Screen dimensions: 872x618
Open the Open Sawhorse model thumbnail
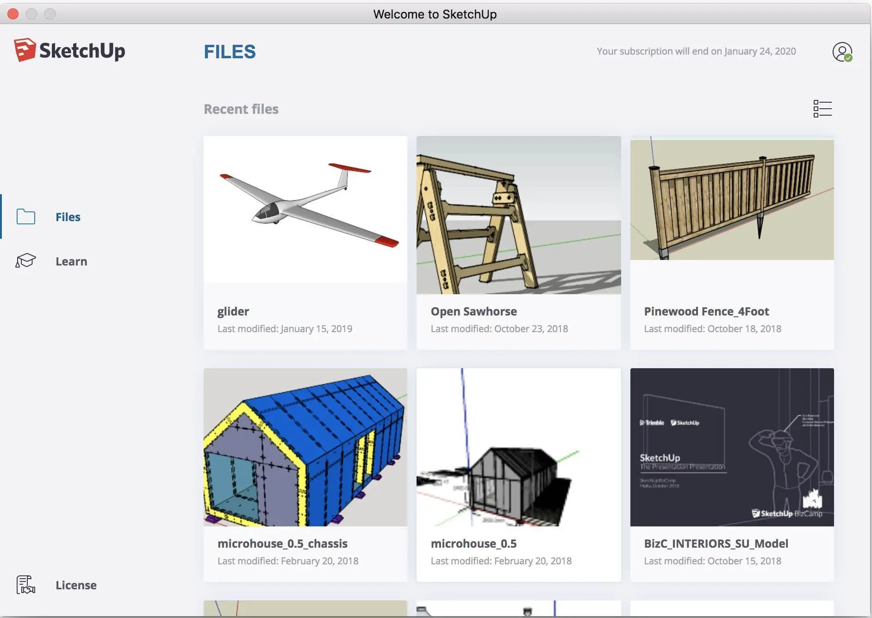[518, 215]
